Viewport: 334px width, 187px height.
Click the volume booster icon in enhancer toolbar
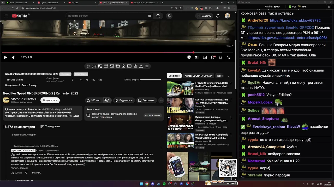pyautogui.click(x=94, y=66)
